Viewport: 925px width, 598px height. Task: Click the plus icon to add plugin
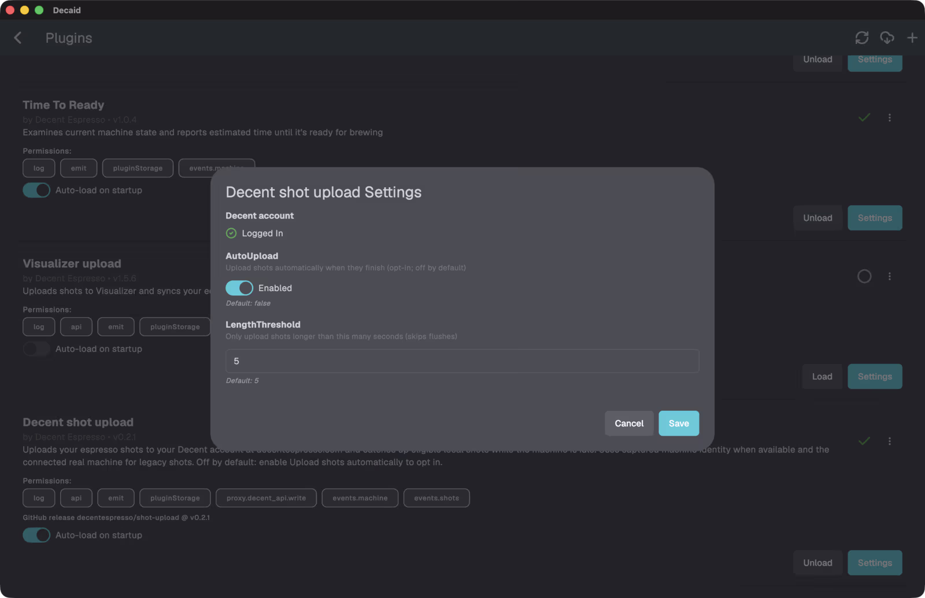(x=912, y=38)
